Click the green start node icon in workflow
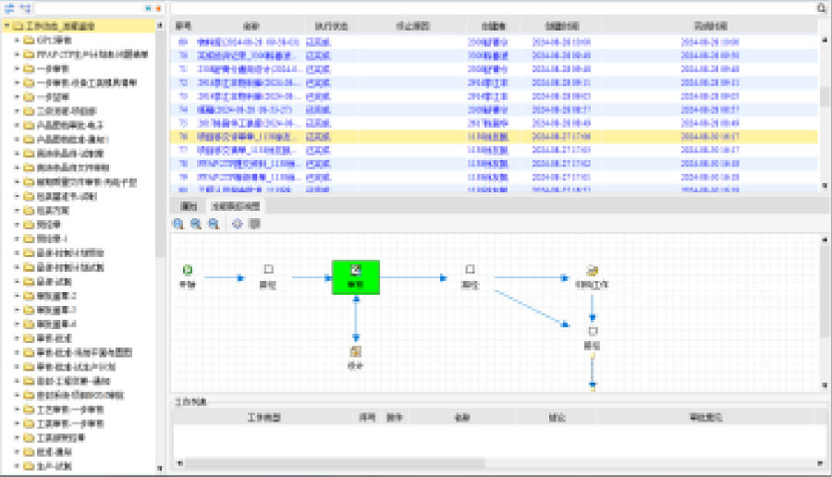This screenshot has height=477, width=832. 188,270
